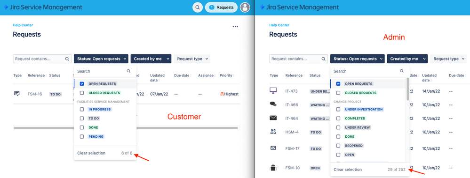Check the To Do status checkbox

click(82, 118)
